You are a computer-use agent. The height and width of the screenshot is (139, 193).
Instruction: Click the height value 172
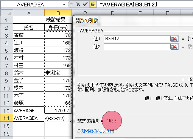[x=58, y=50]
